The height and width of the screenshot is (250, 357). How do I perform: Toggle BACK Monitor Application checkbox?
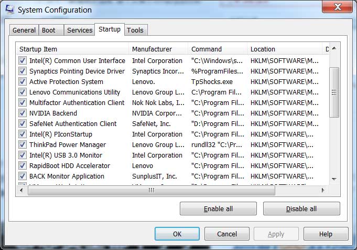click(23, 176)
